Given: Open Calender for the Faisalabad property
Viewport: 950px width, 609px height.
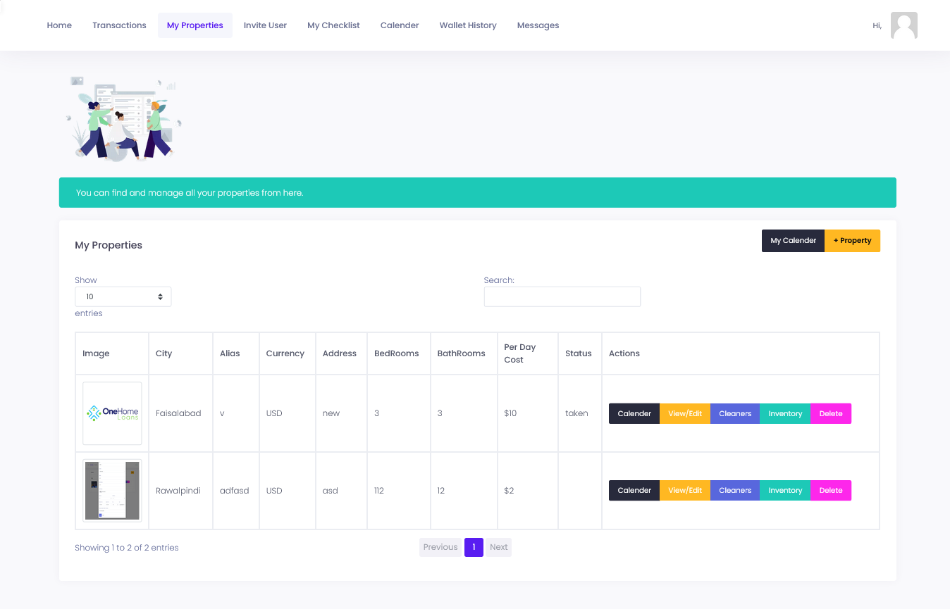Looking at the screenshot, I should point(634,413).
